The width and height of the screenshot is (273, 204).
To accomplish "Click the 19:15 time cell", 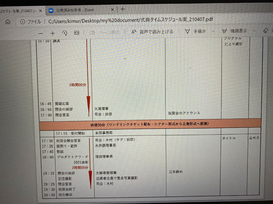I will pos(49,173).
